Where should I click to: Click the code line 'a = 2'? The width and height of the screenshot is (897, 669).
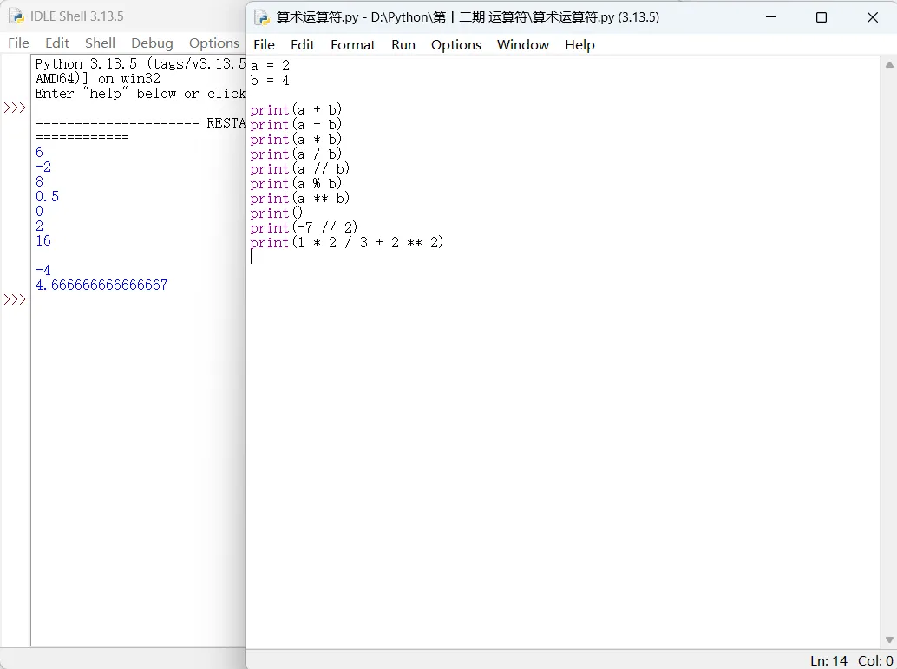(x=270, y=65)
